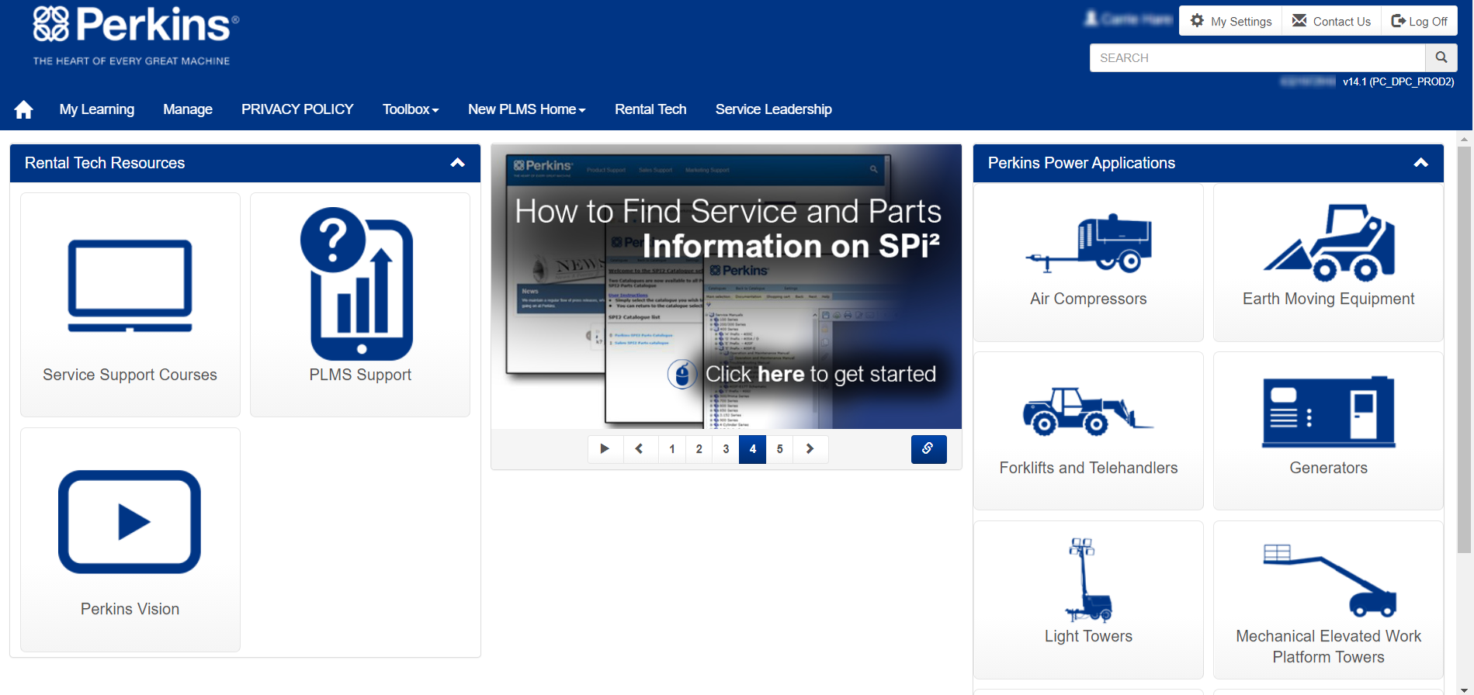Open the My Learning menu item
This screenshot has width=1474, height=695.
click(x=97, y=109)
